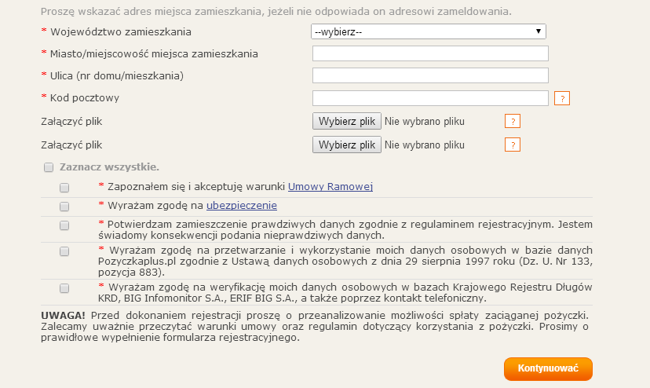Tick the Potwierdzam zamieszczenie prawdziwych danych checkbox

click(64, 225)
